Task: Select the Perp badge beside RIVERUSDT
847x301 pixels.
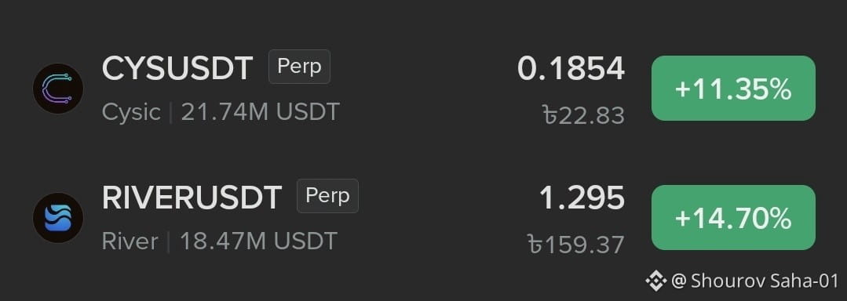Action: coord(327,196)
